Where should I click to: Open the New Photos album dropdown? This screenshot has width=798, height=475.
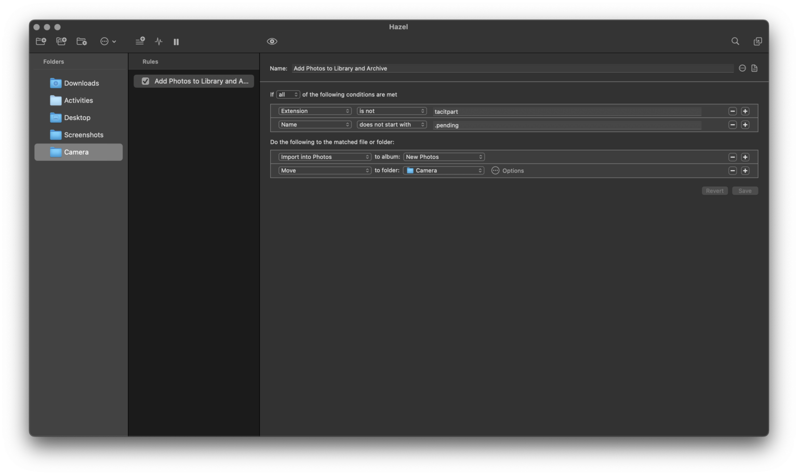[443, 156]
